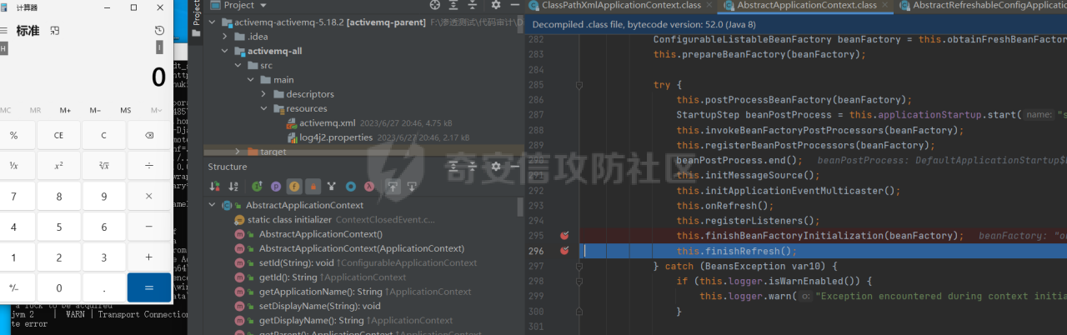1067x335 pixels.
Task: Toggle Show Lambdas icon in Structure toolbar
Action: (x=369, y=187)
